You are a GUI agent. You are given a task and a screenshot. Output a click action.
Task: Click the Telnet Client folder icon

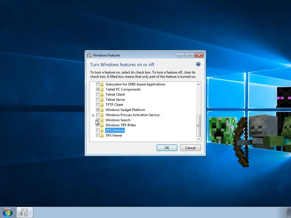coord(102,95)
